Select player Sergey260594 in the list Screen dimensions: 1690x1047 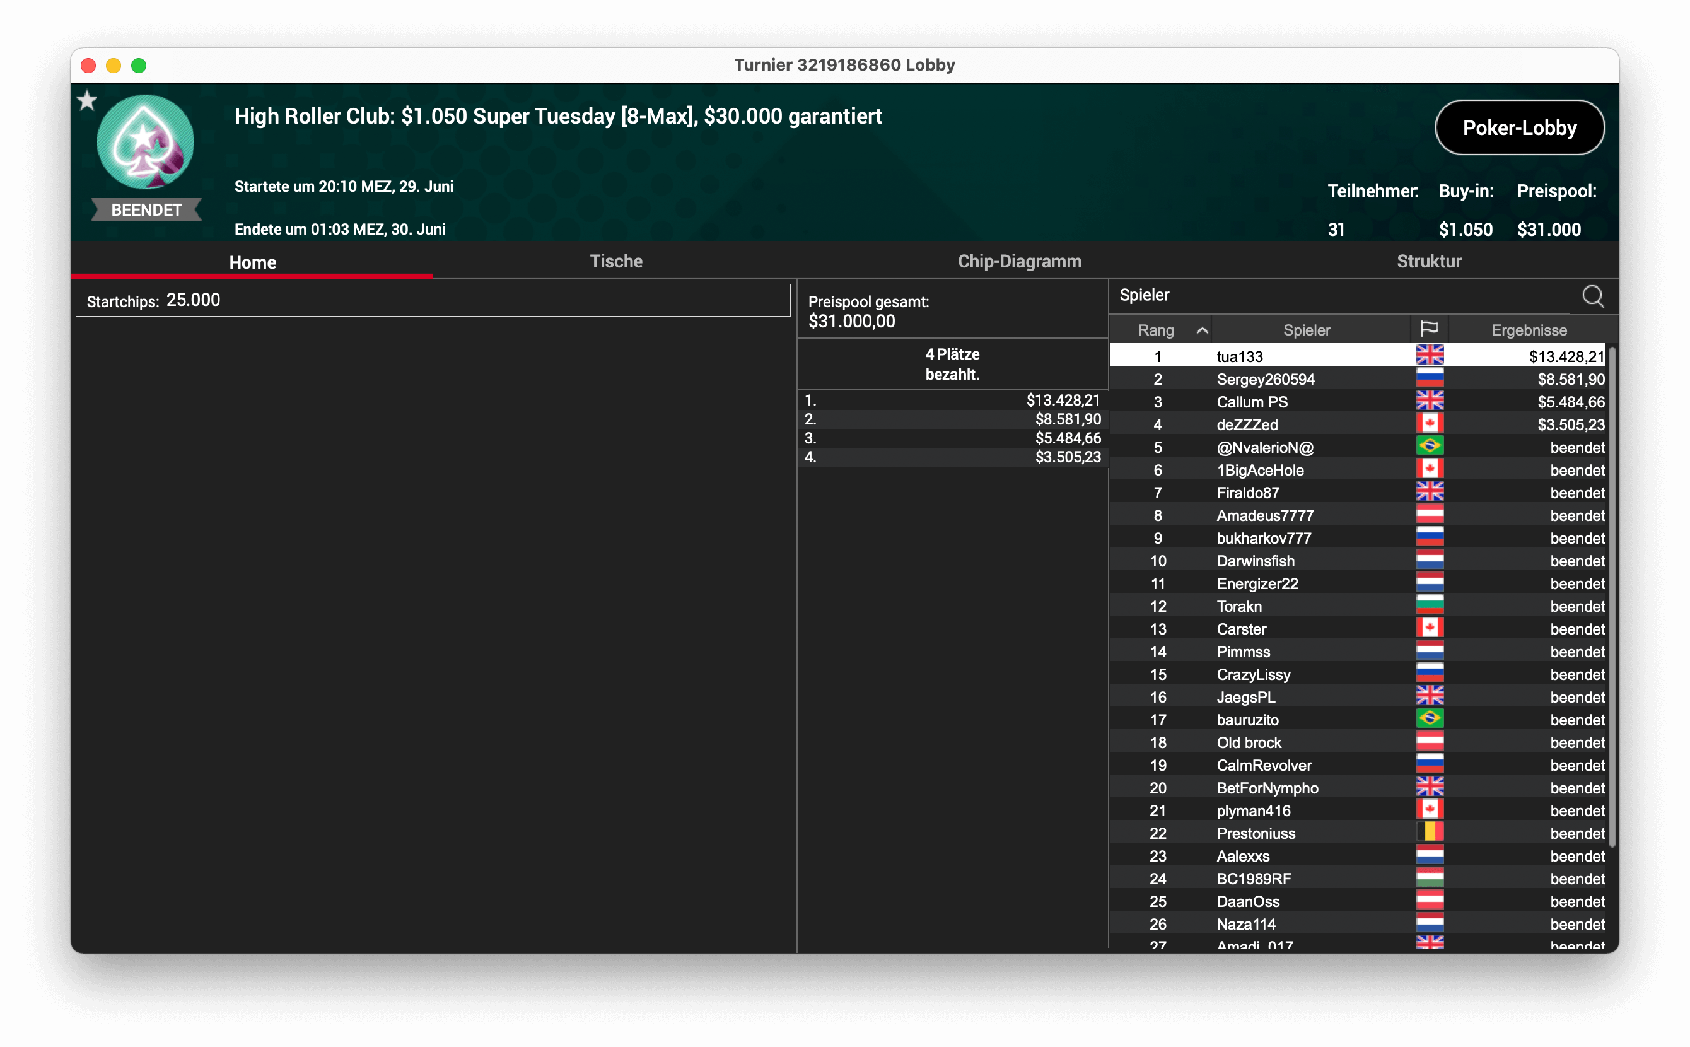point(1265,379)
